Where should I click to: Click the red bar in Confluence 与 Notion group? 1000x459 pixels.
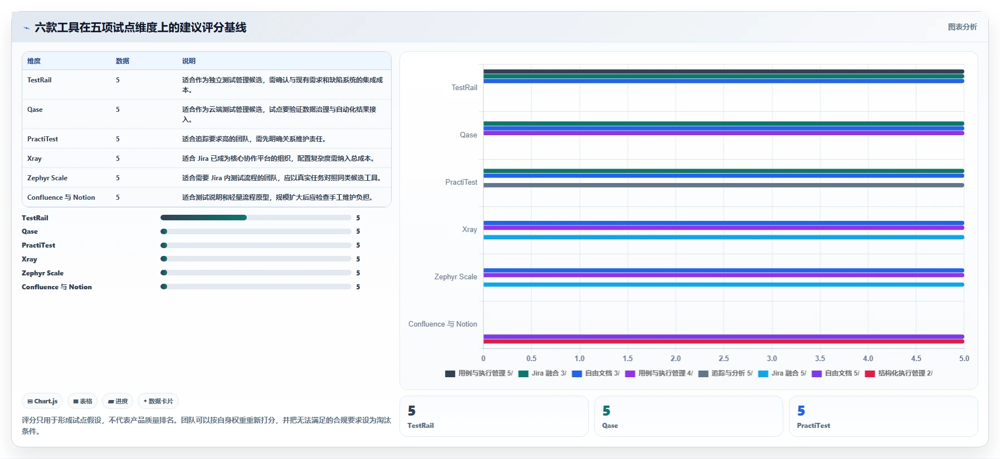coord(724,342)
